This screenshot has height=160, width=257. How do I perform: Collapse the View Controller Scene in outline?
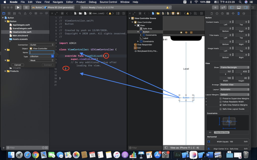pos(130,18)
